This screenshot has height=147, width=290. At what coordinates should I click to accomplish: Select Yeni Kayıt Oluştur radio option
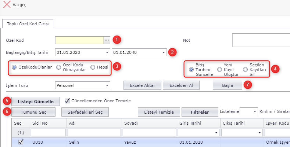pos(219,69)
